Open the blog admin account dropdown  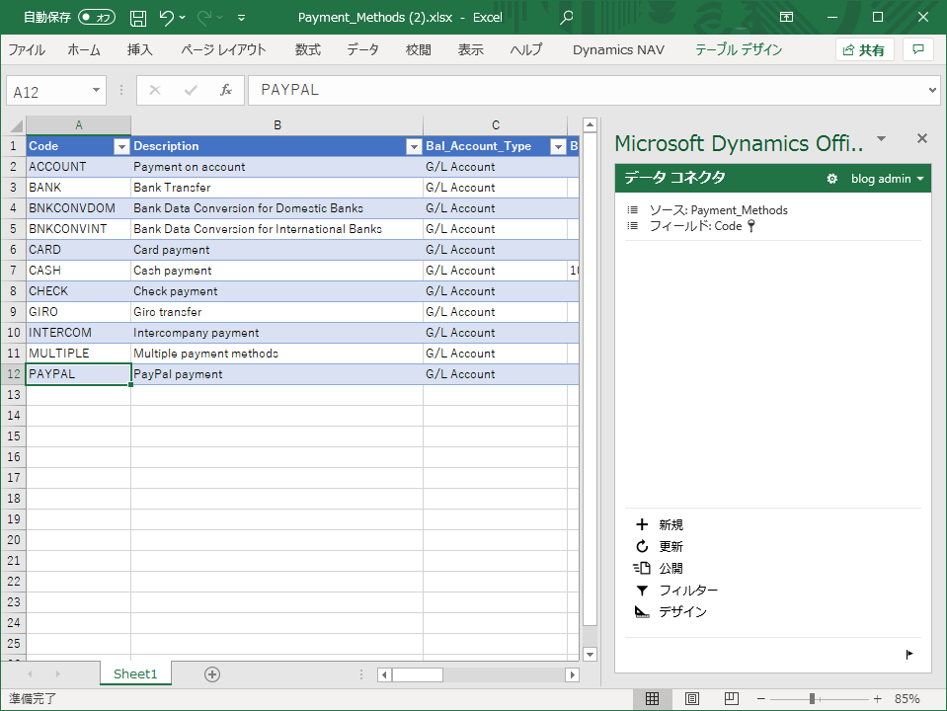coord(887,179)
